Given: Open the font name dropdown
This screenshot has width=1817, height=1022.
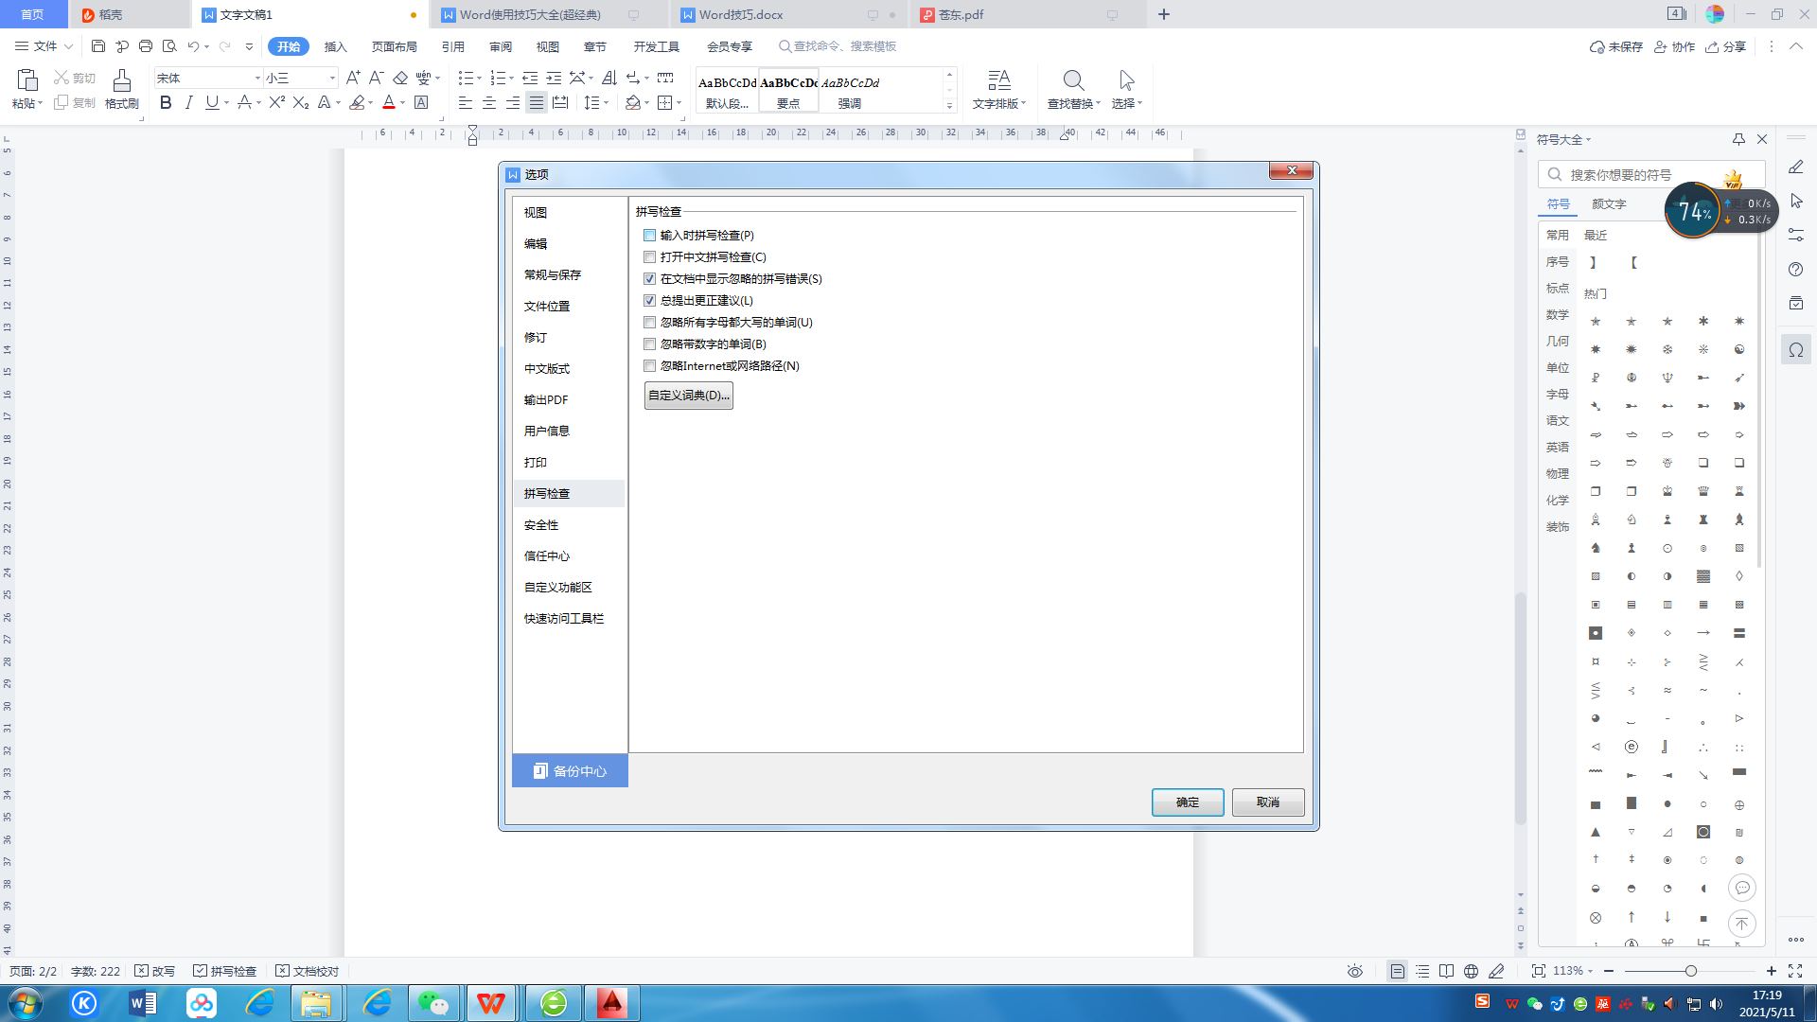Looking at the screenshot, I should pos(257,78).
